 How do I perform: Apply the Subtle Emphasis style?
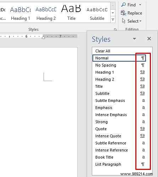[x=119, y=101]
